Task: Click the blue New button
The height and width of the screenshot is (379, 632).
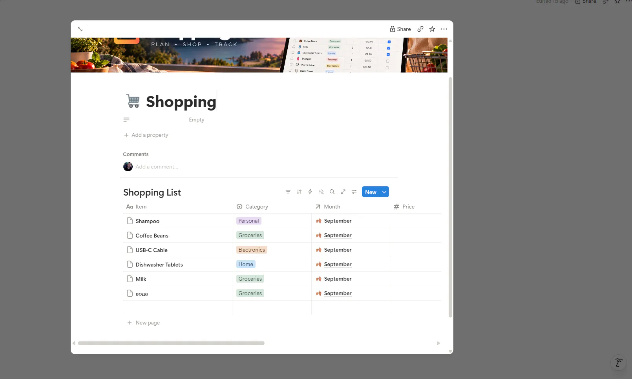Action: pyautogui.click(x=371, y=192)
